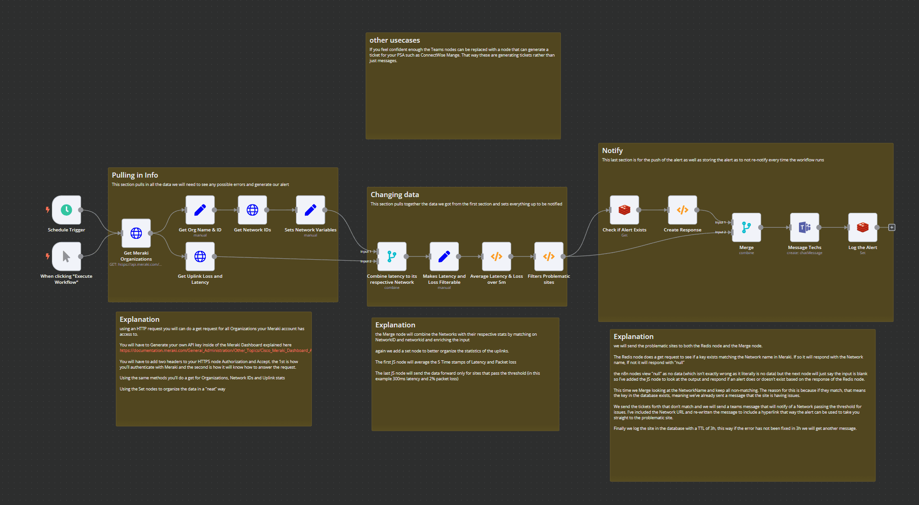919x505 pixels.
Task: Open the Message Techs Teams node
Action: 805,227
